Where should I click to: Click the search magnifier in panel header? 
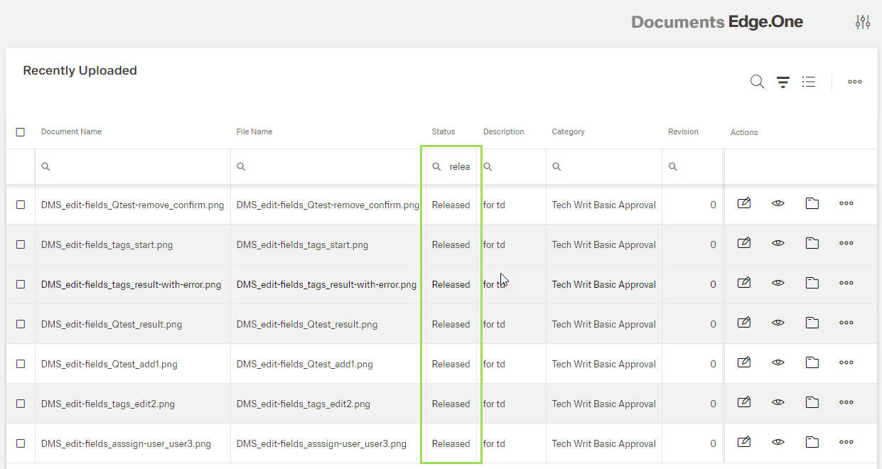757,82
